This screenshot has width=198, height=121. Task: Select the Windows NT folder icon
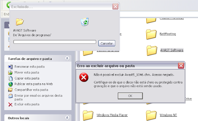(x=151, y=115)
